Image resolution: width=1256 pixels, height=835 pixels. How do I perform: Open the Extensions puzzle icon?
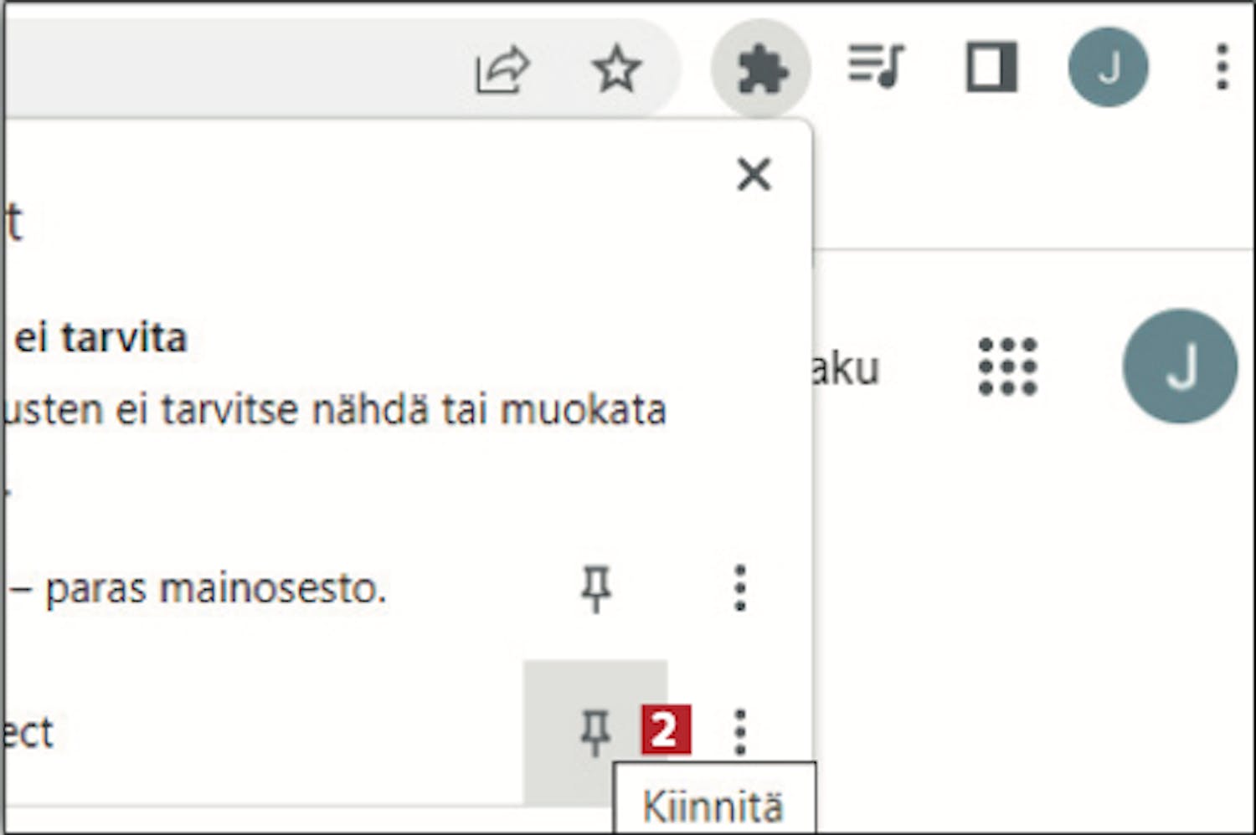tap(760, 69)
